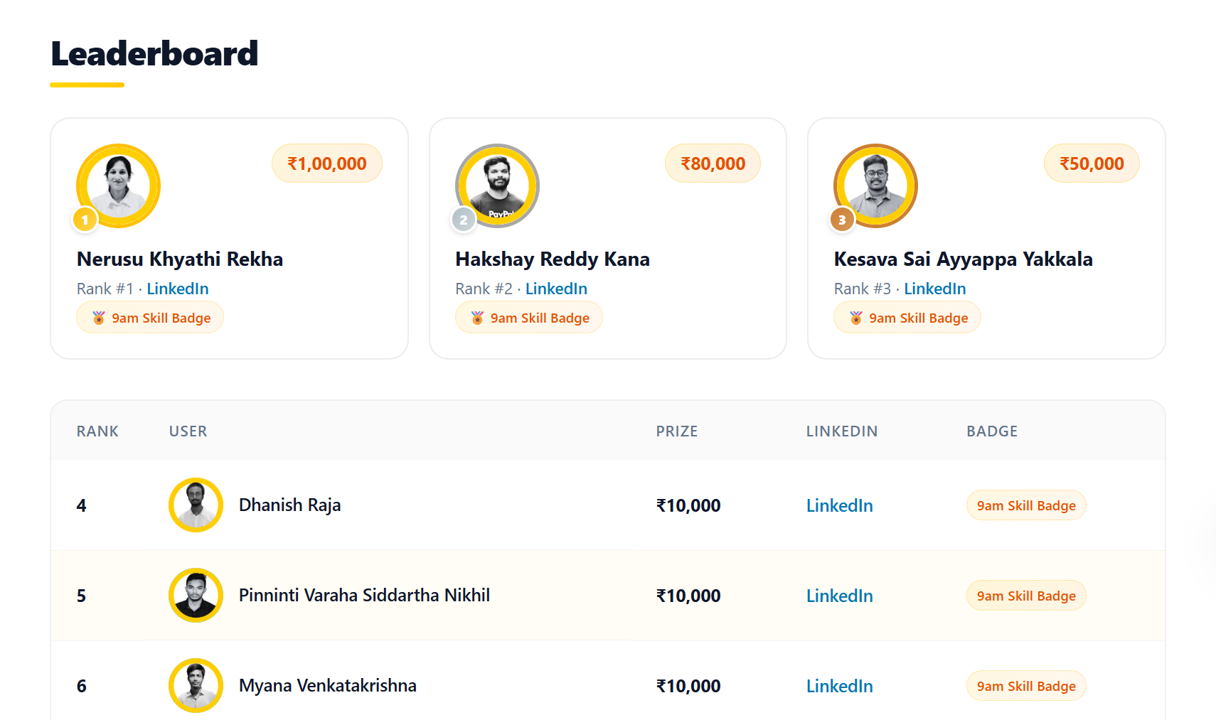1216x720 pixels.
Task: Click the Rank #1 label text
Action: point(105,289)
